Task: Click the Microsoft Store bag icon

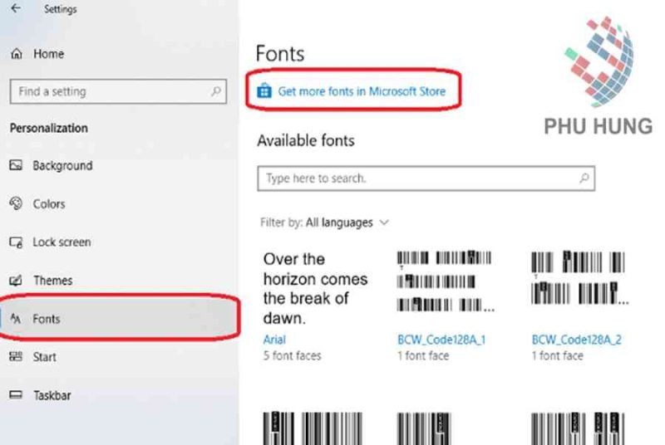Action: click(x=264, y=91)
